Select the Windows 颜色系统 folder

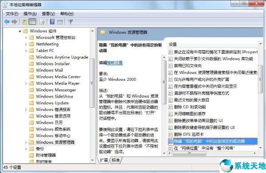click(53, 129)
